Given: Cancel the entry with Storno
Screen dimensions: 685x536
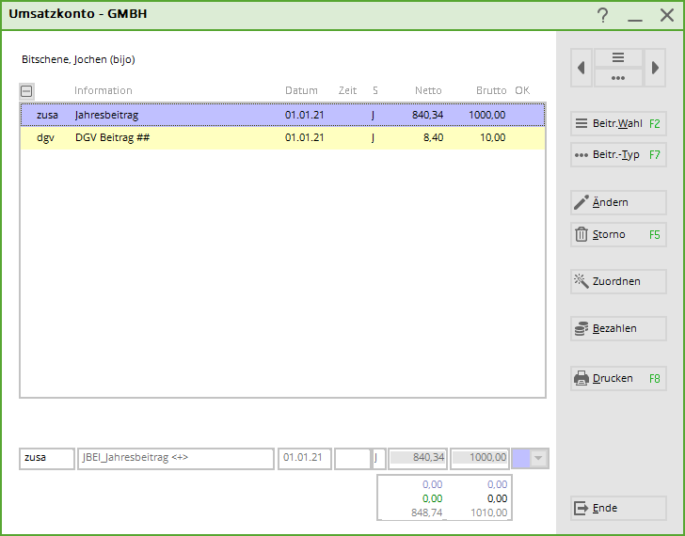Looking at the screenshot, I should tap(618, 234).
